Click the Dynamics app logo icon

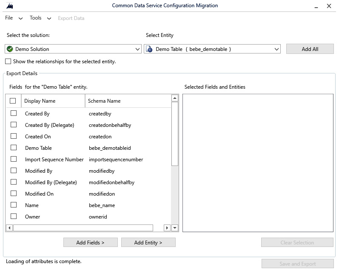click(x=10, y=6)
